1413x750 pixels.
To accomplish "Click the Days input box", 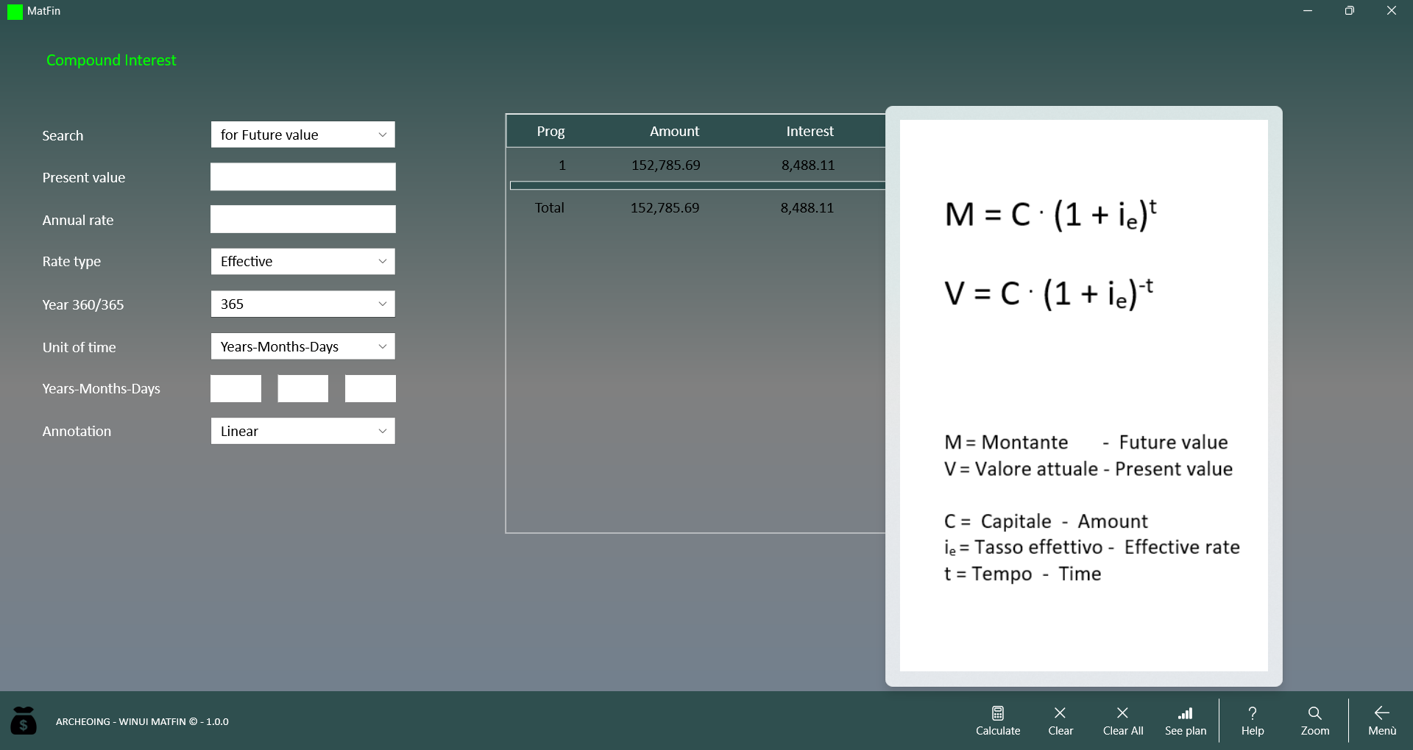I will coord(370,388).
